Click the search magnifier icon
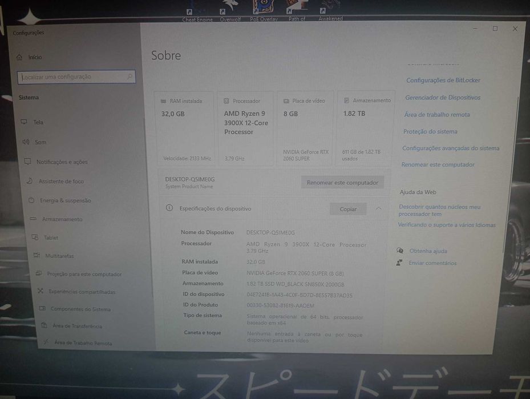Image resolution: width=530 pixels, height=399 pixels. tap(130, 76)
